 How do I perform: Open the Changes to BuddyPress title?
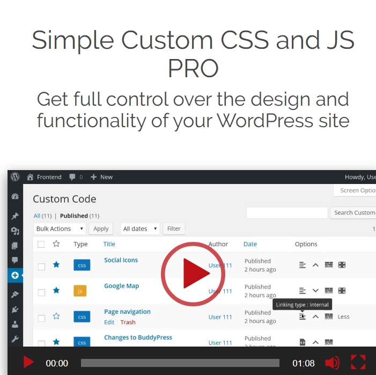[138, 337]
